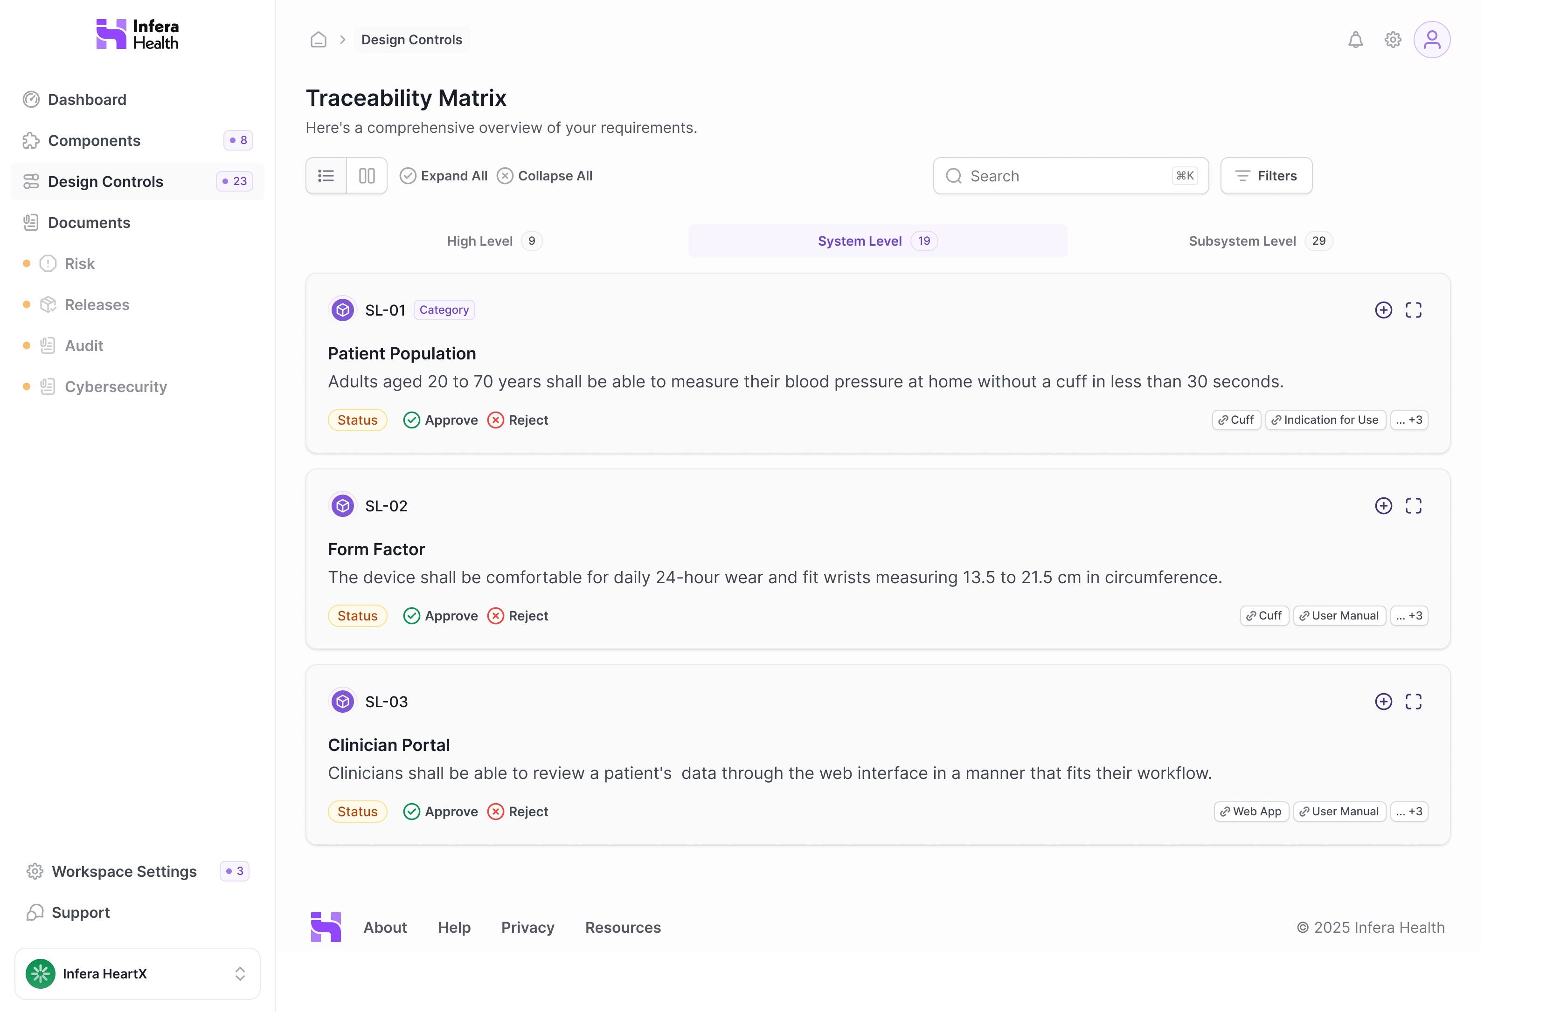Open Documents in sidebar
The image size is (1547, 1012).
click(x=137, y=222)
